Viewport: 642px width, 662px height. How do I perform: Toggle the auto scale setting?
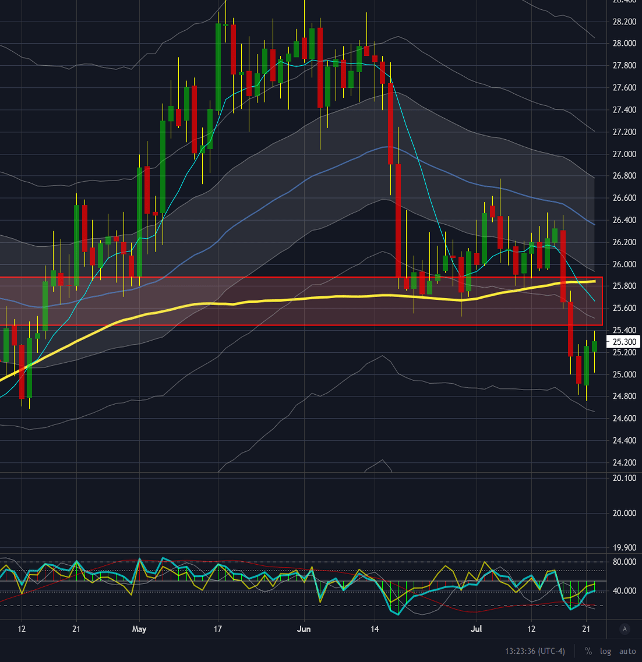(x=626, y=652)
